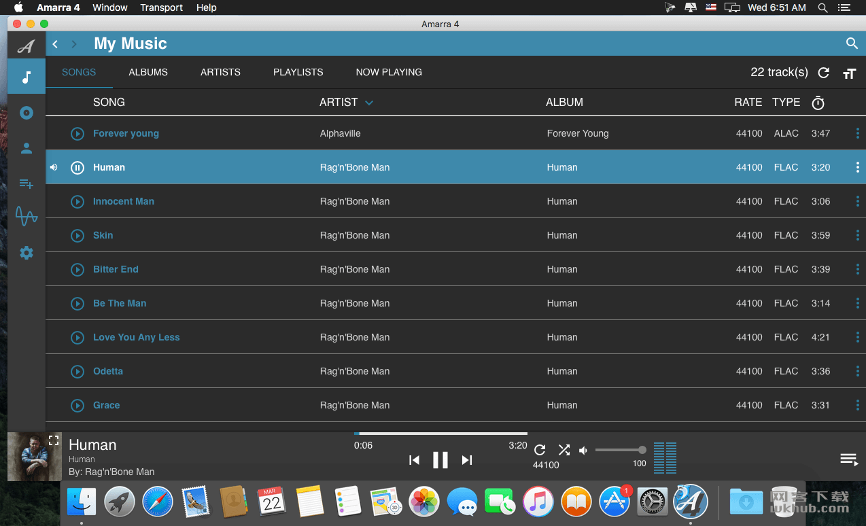Change text size with the TT icon
This screenshot has width=866, height=526.
point(849,73)
